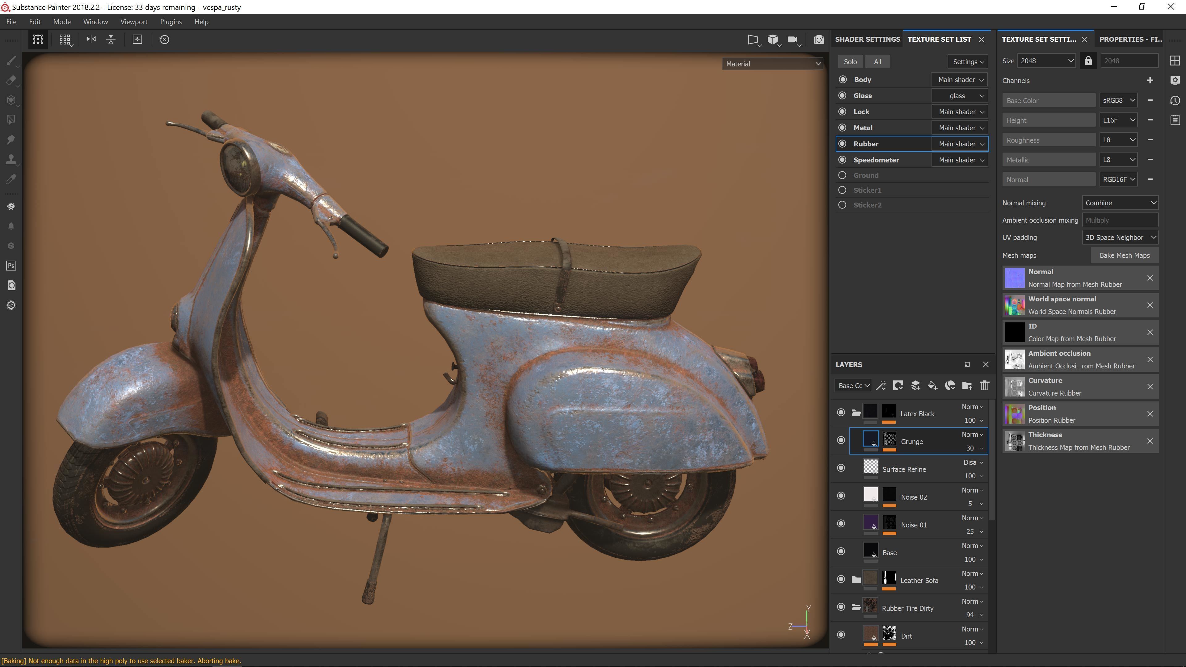1186x667 pixels.
Task: Open the Viewport menu
Action: point(133,22)
